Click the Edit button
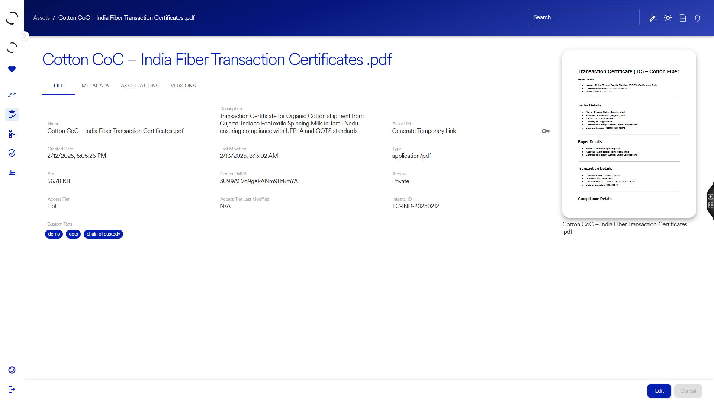This screenshot has height=402, width=714. [x=659, y=391]
